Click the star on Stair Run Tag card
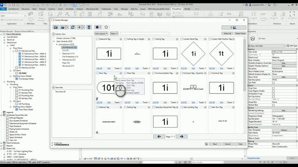Viewport: 298px width, 167px height. point(233,107)
